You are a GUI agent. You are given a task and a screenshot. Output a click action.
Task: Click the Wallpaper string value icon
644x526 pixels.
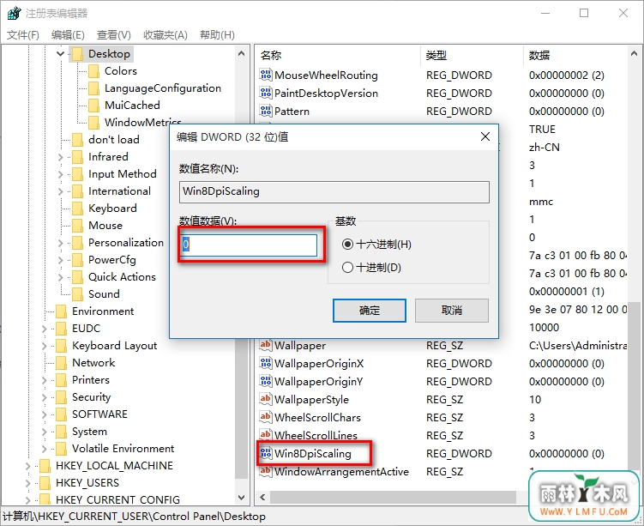pyautogui.click(x=266, y=345)
